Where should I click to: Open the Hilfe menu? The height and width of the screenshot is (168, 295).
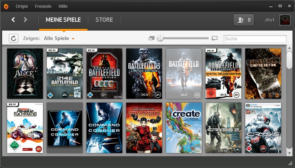tap(63, 6)
